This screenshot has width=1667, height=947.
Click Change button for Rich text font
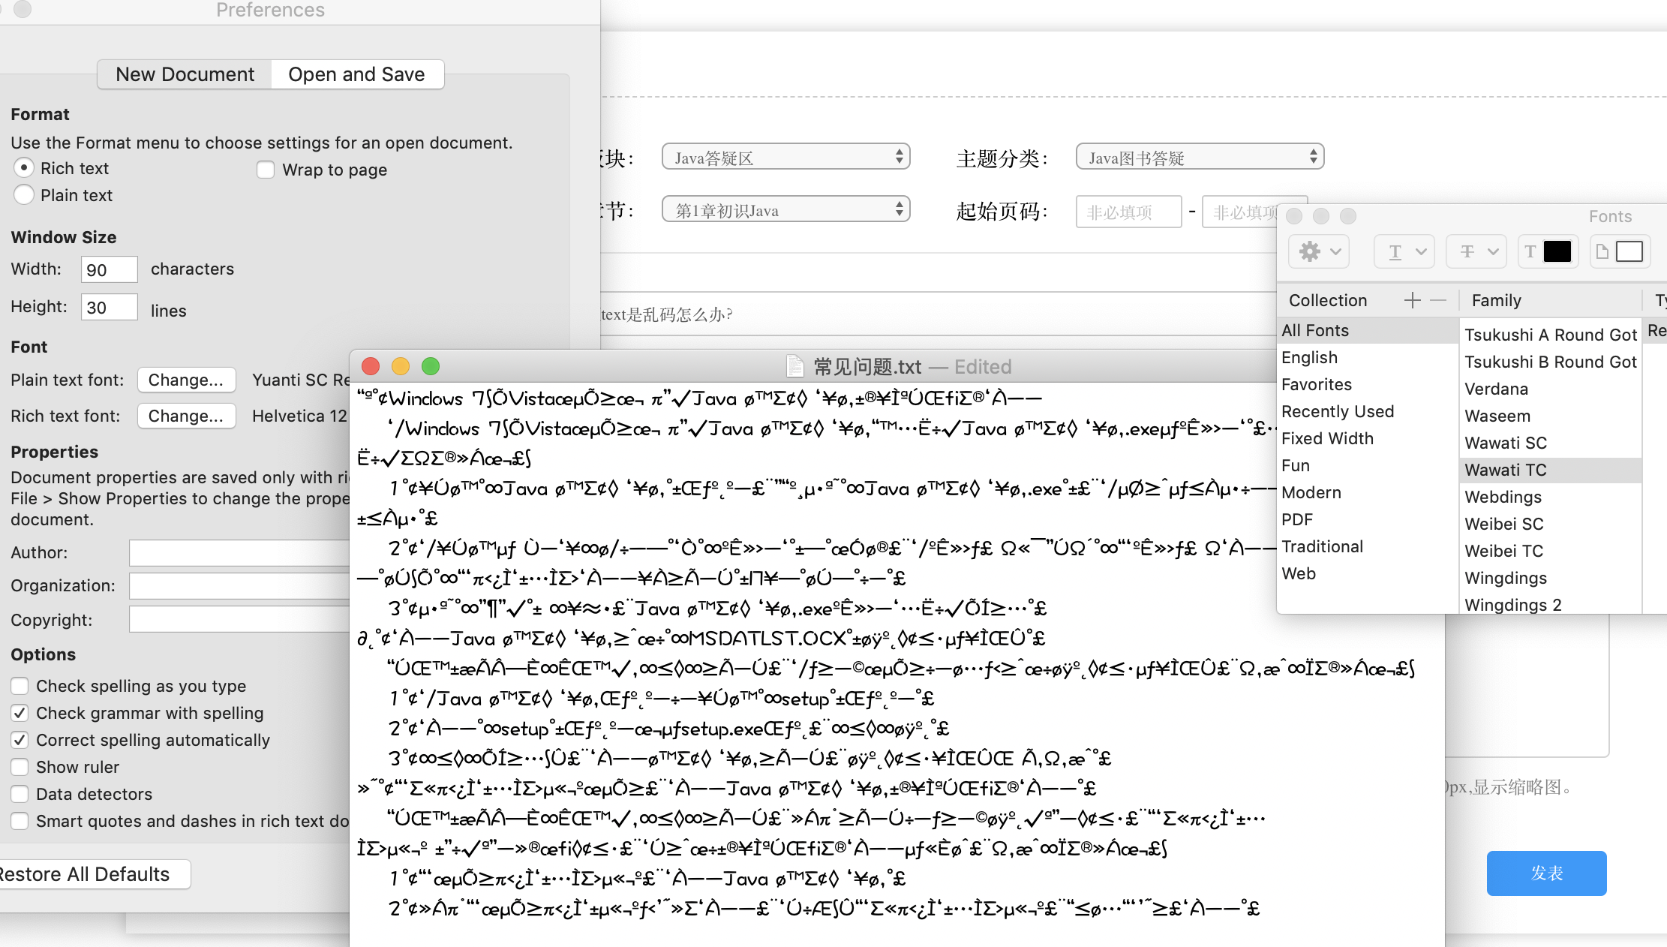(x=186, y=416)
